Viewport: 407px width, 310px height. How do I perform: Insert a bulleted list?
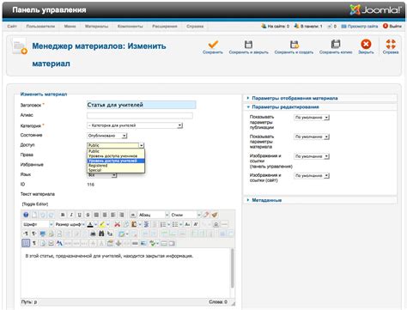pyautogui.click(x=175, y=224)
